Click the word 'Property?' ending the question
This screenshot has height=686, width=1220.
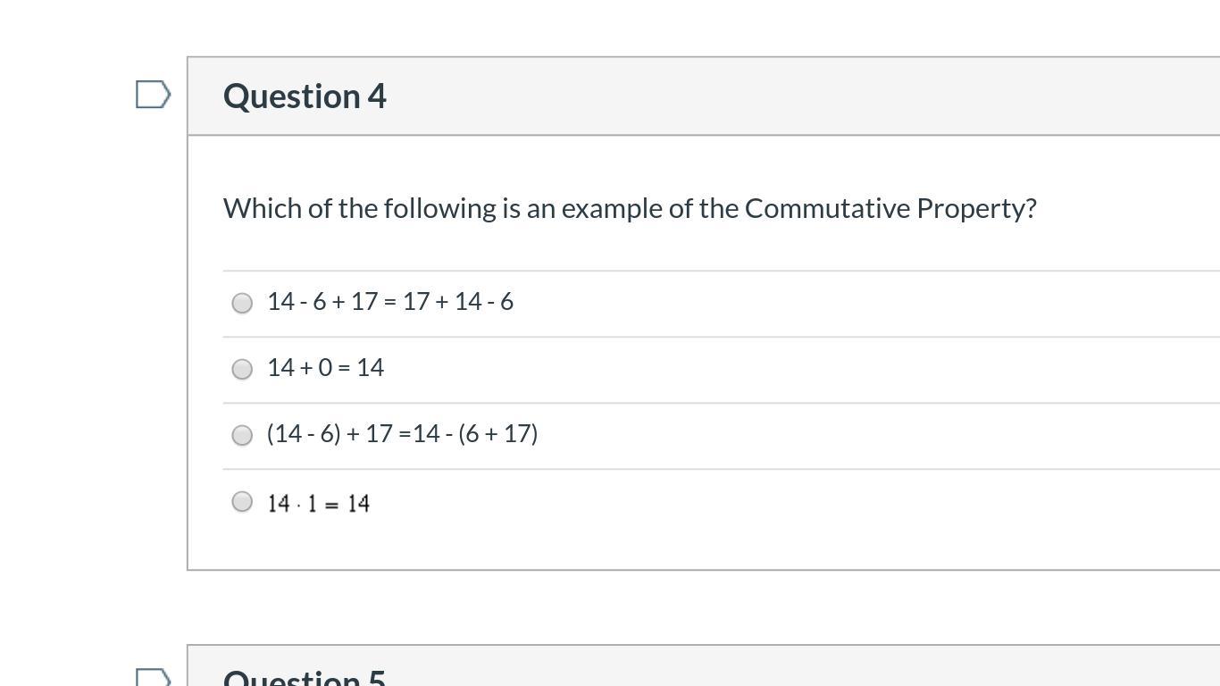pyautogui.click(x=976, y=208)
